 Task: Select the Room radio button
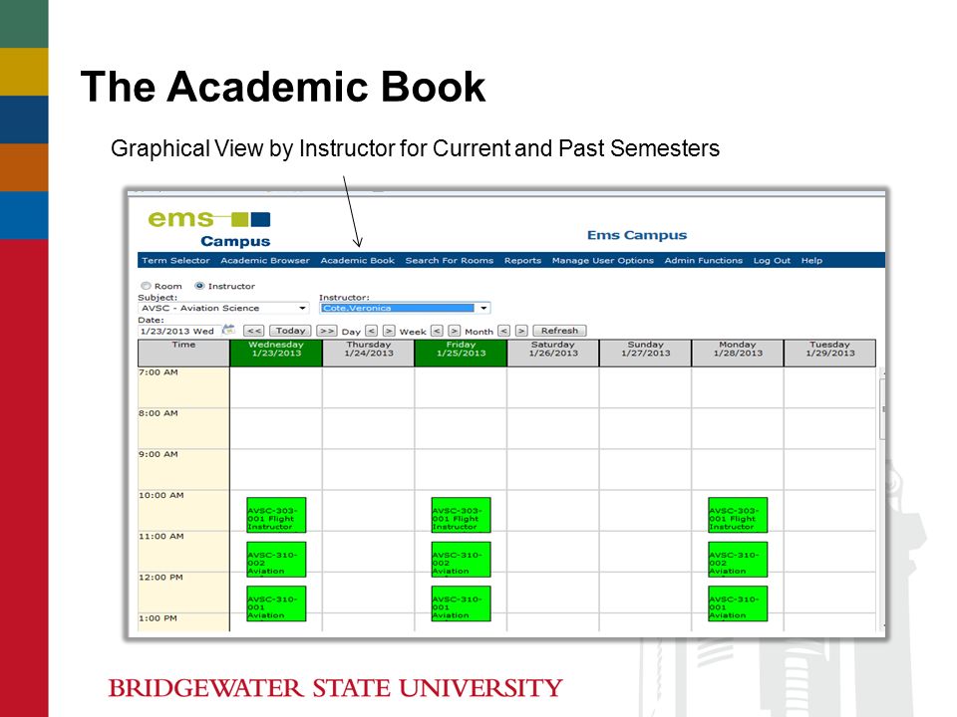(146, 286)
